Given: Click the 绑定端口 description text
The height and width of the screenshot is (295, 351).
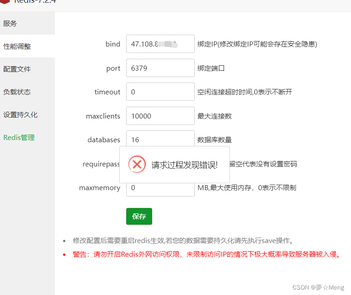Looking at the screenshot, I should tap(211, 68).
